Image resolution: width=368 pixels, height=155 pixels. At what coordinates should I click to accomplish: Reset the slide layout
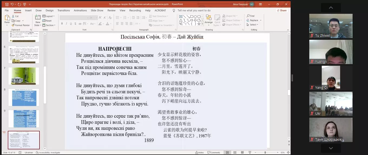(x=47, y=21)
